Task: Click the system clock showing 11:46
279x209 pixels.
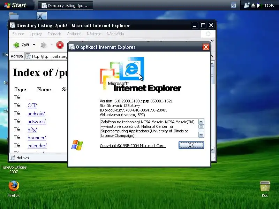Action: pyautogui.click(x=269, y=5)
